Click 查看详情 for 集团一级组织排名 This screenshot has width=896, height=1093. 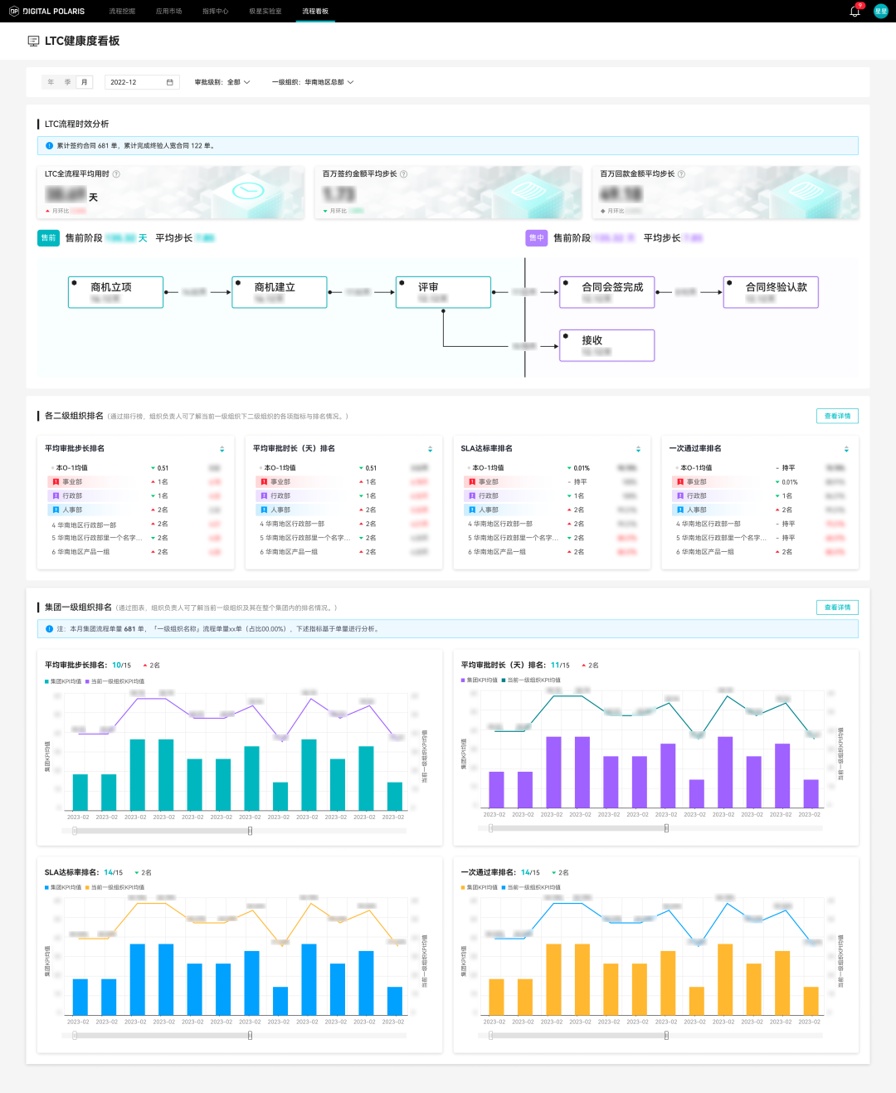coord(837,607)
